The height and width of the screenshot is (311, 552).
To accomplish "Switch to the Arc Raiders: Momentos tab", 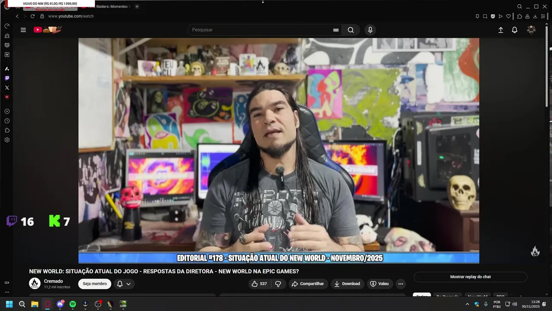I will tap(106, 6).
